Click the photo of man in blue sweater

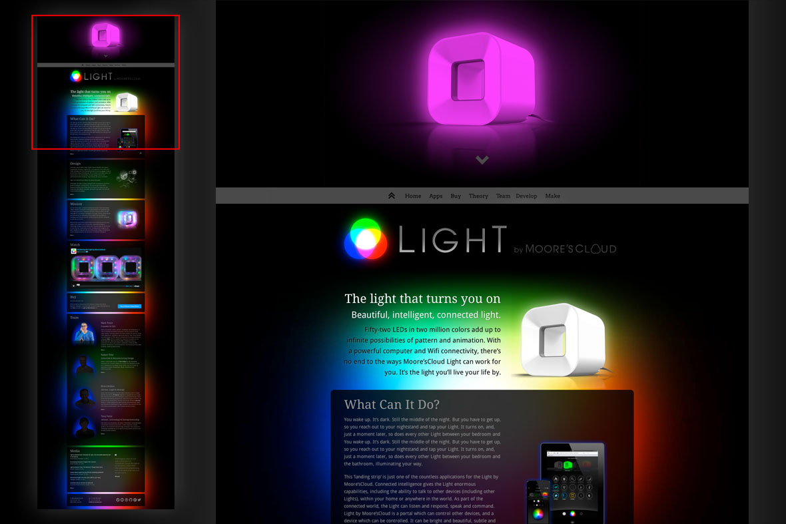84,333
